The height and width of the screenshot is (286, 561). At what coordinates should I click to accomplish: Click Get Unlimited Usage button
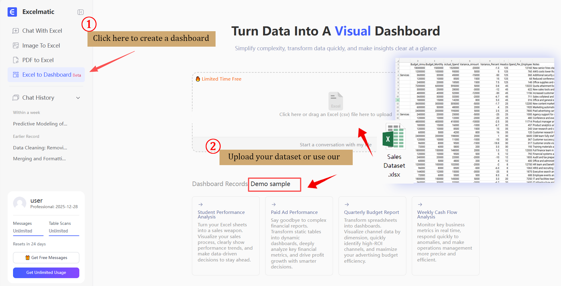pos(46,273)
